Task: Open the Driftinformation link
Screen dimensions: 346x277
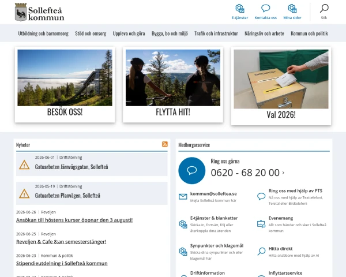Action: 208,273
